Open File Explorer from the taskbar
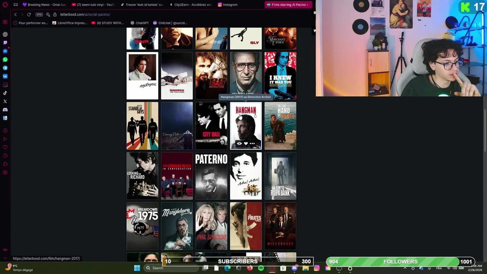 click(306, 268)
